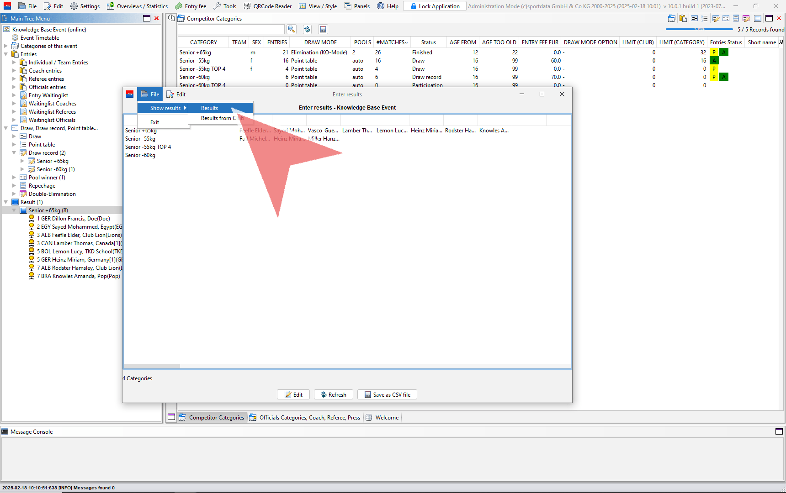This screenshot has width=786, height=493.
Task: Click the Competitor Categories search input field
Action: pyautogui.click(x=231, y=29)
